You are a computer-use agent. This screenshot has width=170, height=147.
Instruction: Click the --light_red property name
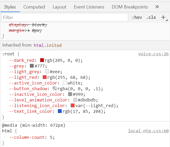click(23, 77)
